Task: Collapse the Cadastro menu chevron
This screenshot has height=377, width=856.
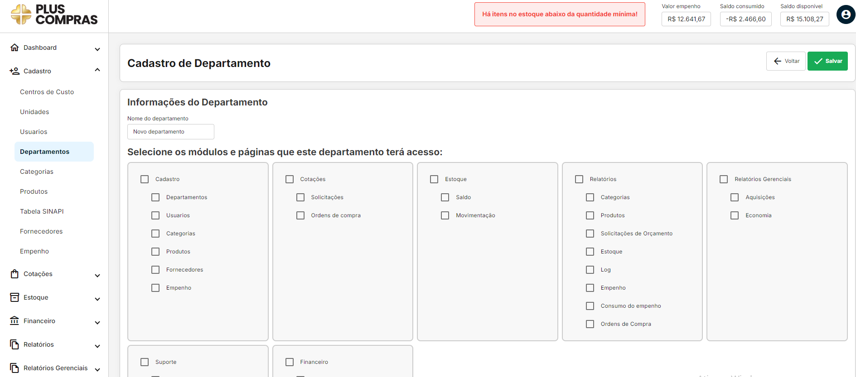Action: click(97, 70)
